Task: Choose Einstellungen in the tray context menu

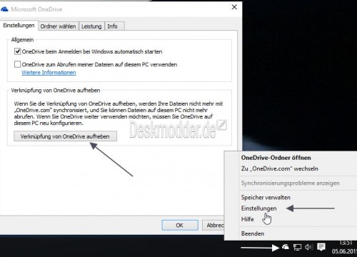Action: point(258,208)
